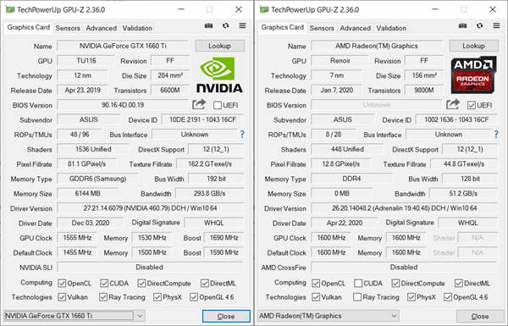Screen dimensions: 508x326
Task: Switch to Validation tab in NVIDIA window
Action: click(137, 28)
